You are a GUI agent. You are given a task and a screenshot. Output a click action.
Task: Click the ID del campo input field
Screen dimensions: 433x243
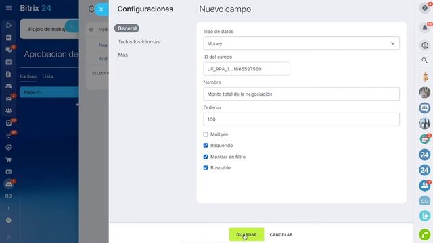coord(246,69)
